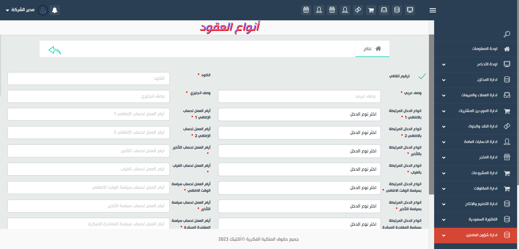Click database icon beside ادارة شؤون العاملين
Image resolution: width=519 pixels, height=249 pixels.
507,235
